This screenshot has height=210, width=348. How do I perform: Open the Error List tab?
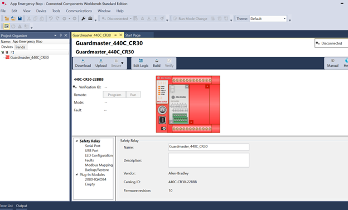pyautogui.click(x=6, y=206)
